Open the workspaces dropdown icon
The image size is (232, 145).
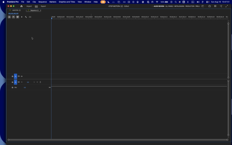(x=203, y=6)
